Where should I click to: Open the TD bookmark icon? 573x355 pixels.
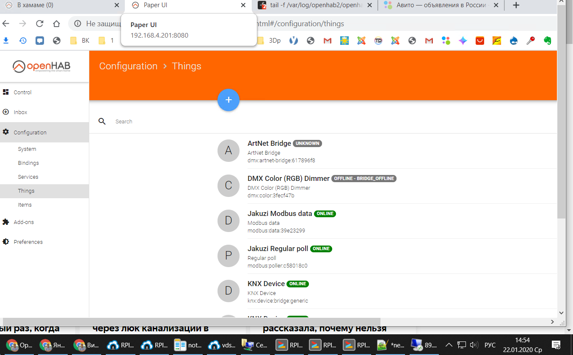click(x=378, y=41)
